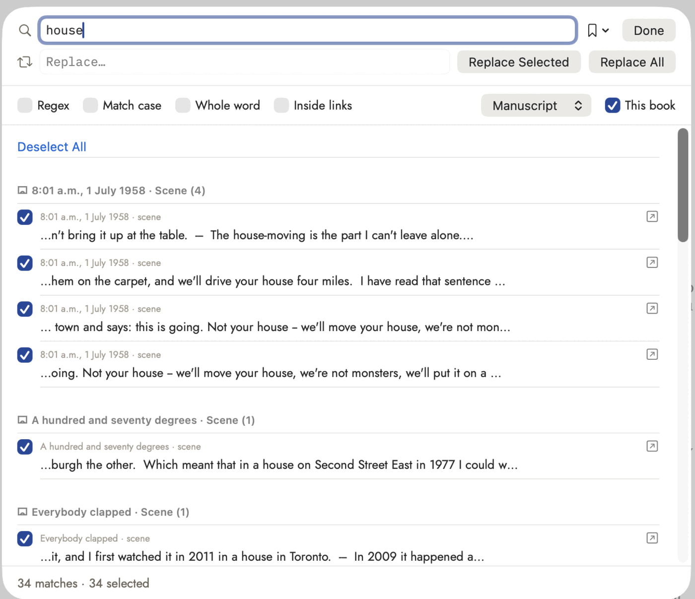This screenshot has width=695, height=599.
Task: Deselect the 'we're not monsters' match
Action: 25,355
